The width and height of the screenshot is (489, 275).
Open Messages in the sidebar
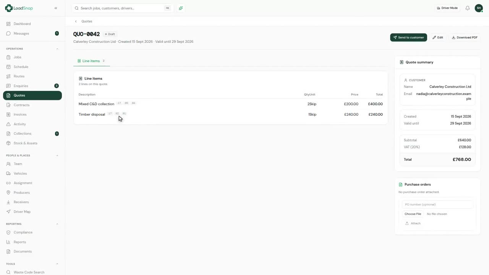(x=32, y=34)
